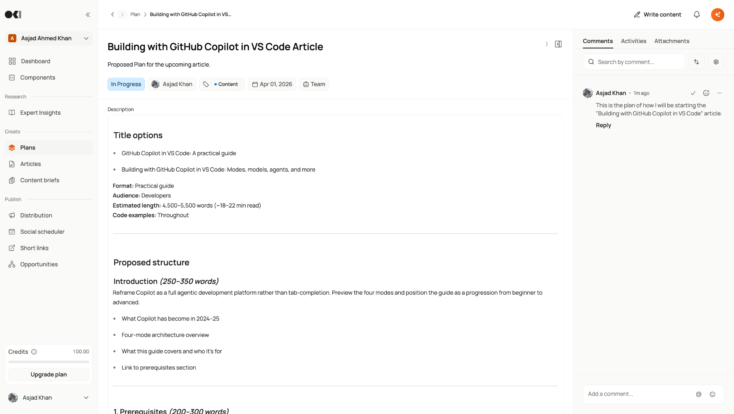The width and height of the screenshot is (734, 414).
Task: Click the current plan breadcrumb title
Action: point(190,14)
